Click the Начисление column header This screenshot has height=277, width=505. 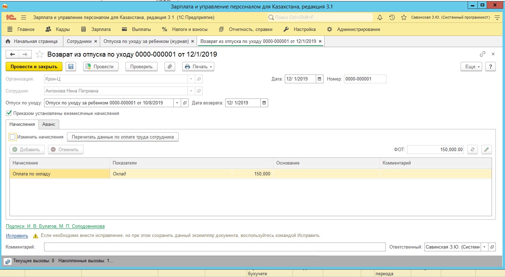coord(60,163)
